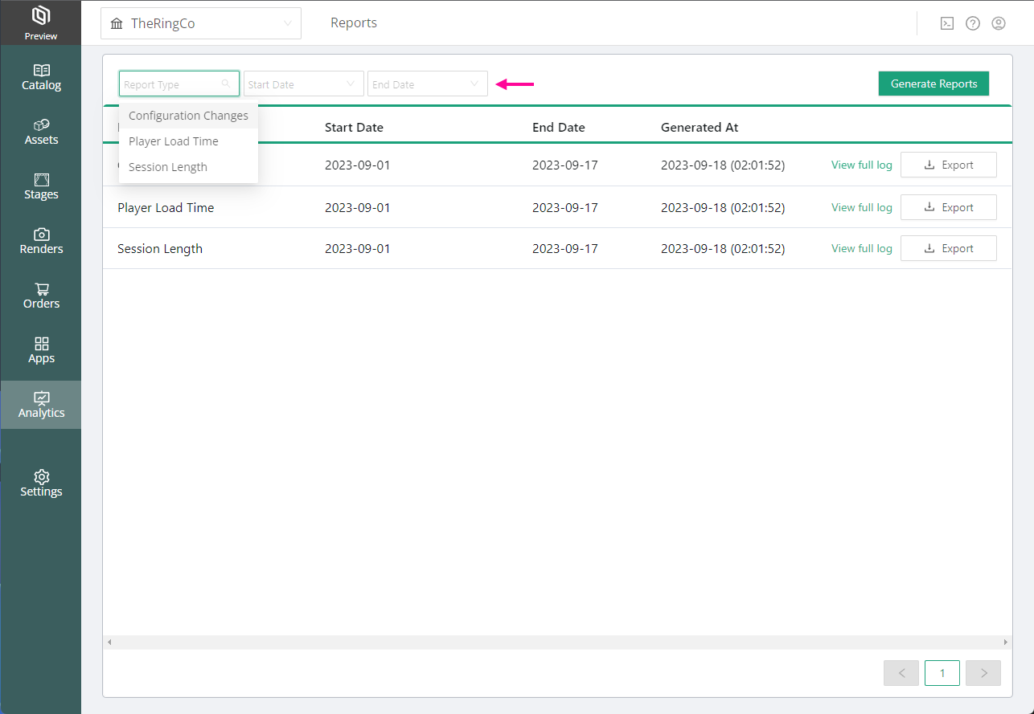Image resolution: width=1034 pixels, height=714 pixels.
Task: Choose Player Load Time report type option
Action: [x=174, y=141]
